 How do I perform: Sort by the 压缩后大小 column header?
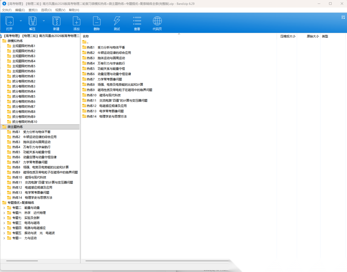(x=288, y=36)
